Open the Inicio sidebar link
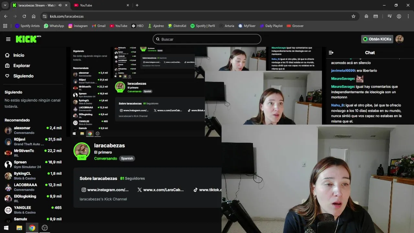Screen dimensions: 414x233 click(19, 55)
